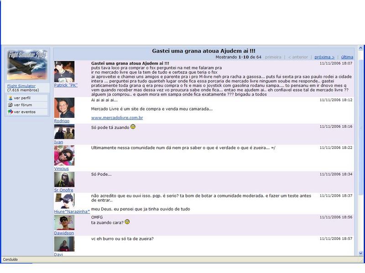This screenshot has height=273, width=365.
Task: Click the smiley after ta zuando cara?
Action: pyautogui.click(x=127, y=222)
